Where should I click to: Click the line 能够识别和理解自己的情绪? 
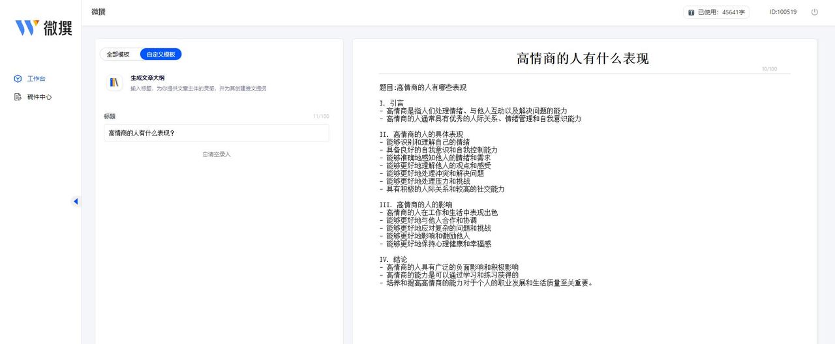(x=424, y=142)
